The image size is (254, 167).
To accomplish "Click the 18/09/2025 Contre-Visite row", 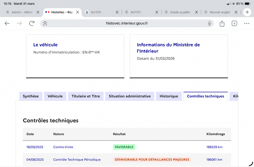I will (x=127, y=147).
